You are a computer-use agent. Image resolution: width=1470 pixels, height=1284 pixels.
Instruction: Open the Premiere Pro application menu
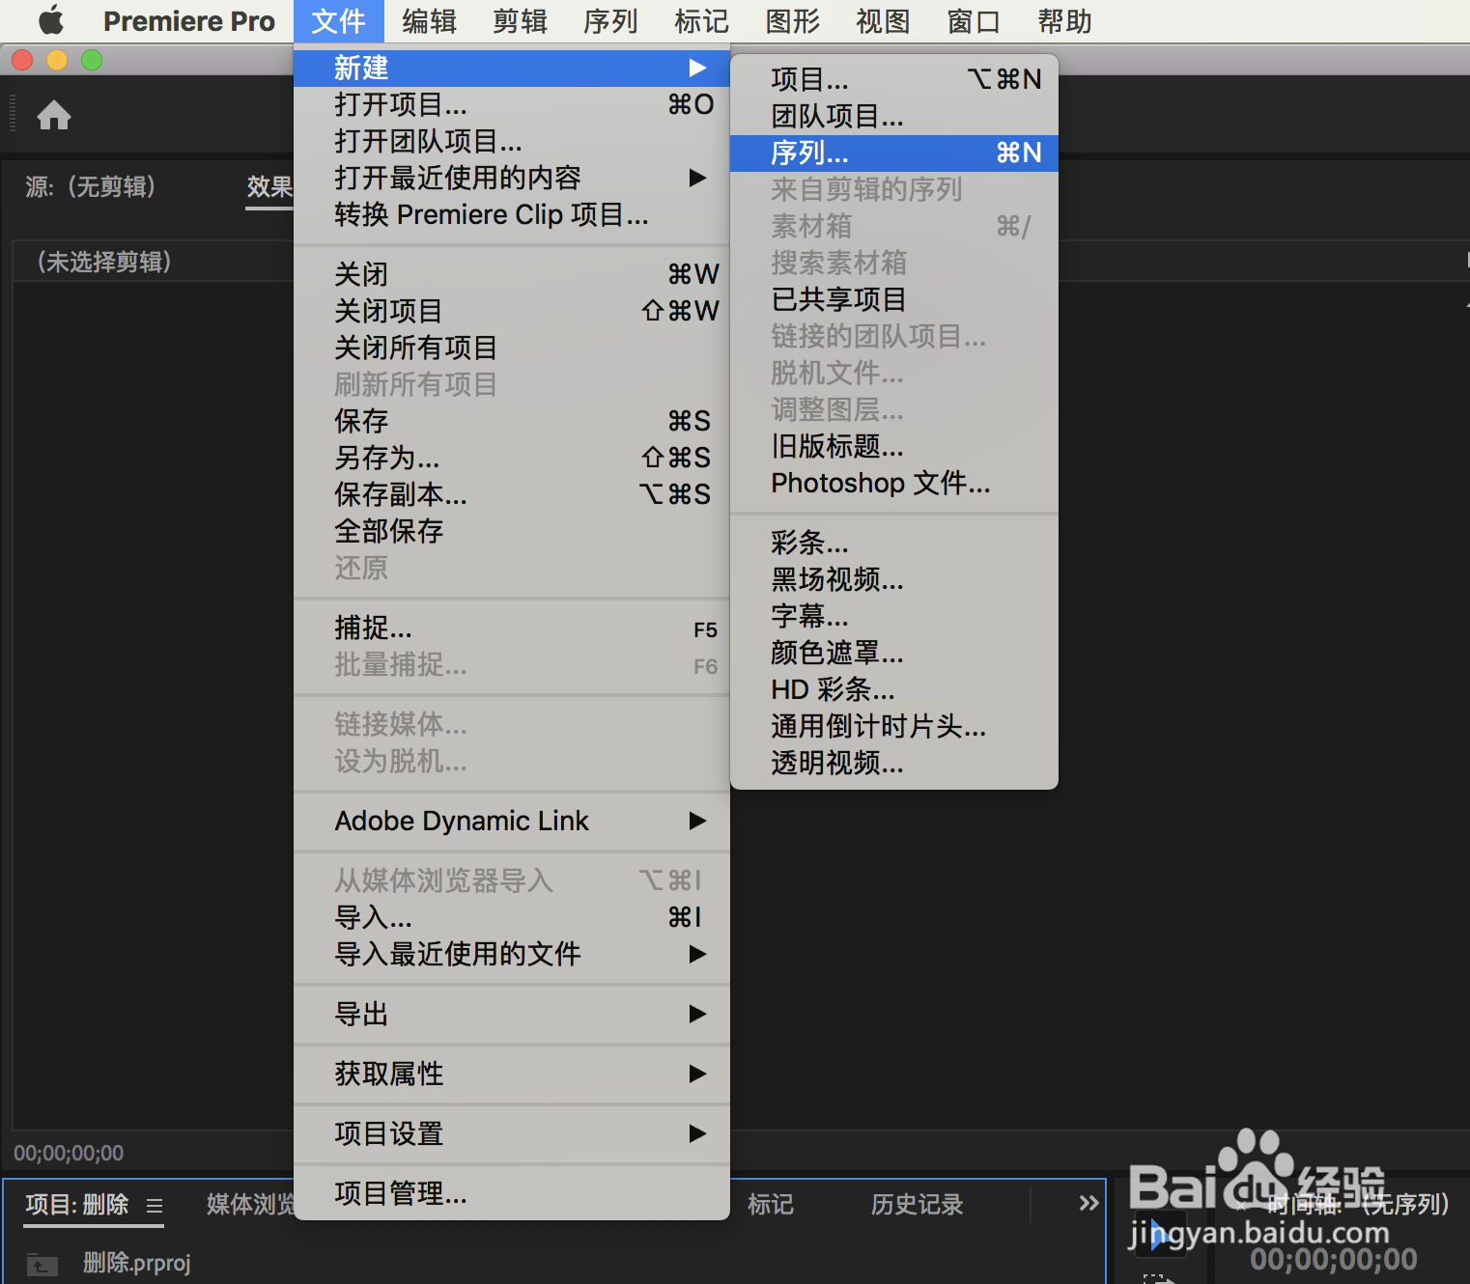click(x=188, y=21)
